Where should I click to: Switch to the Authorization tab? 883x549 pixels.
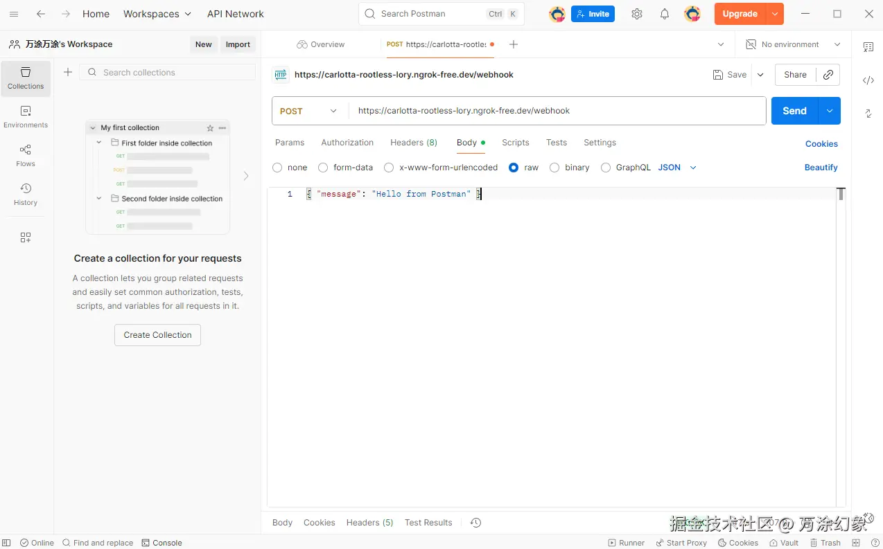pos(347,143)
